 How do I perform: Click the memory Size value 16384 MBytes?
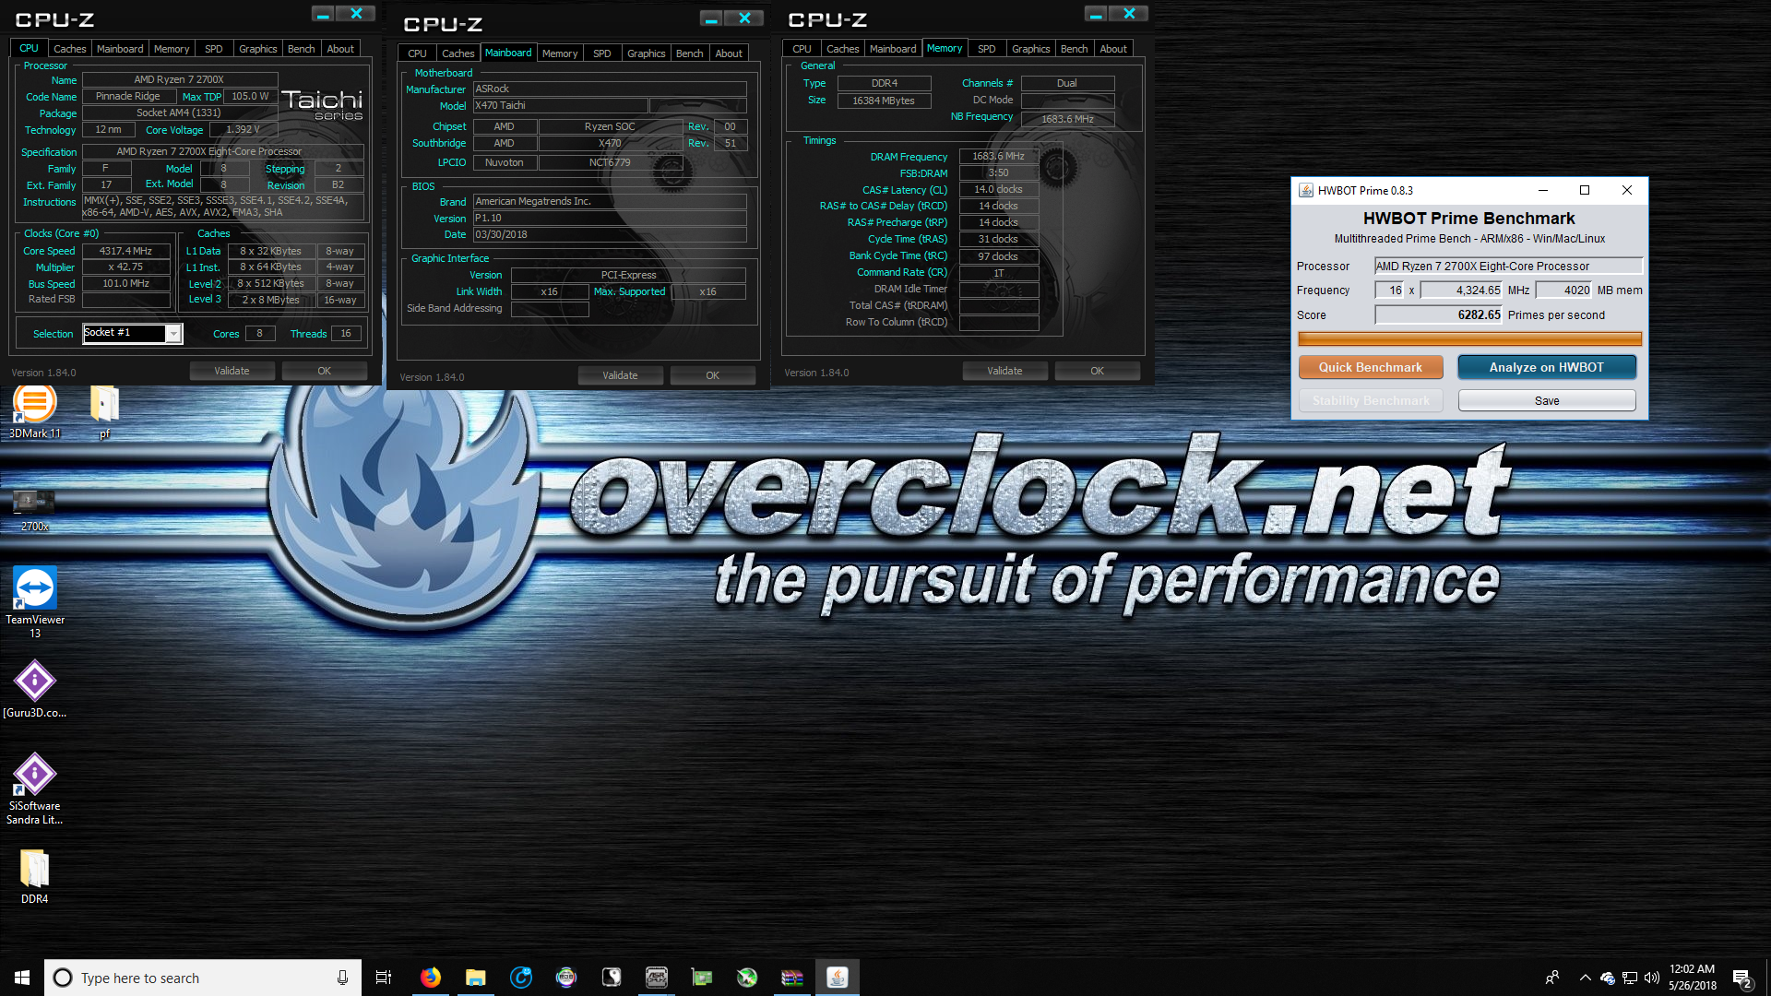coord(884,101)
